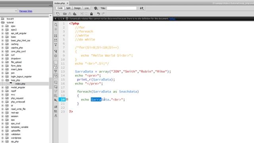Click Format Source Code icon

click(56, 116)
